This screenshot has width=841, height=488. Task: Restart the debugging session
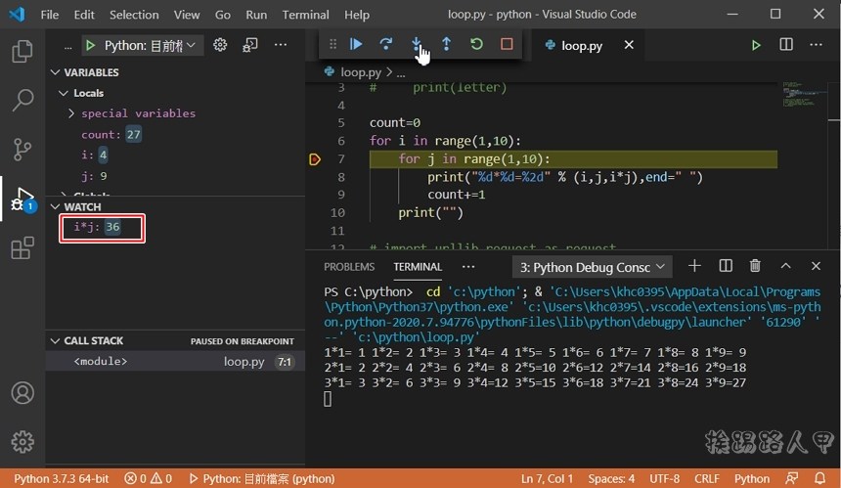[476, 44]
